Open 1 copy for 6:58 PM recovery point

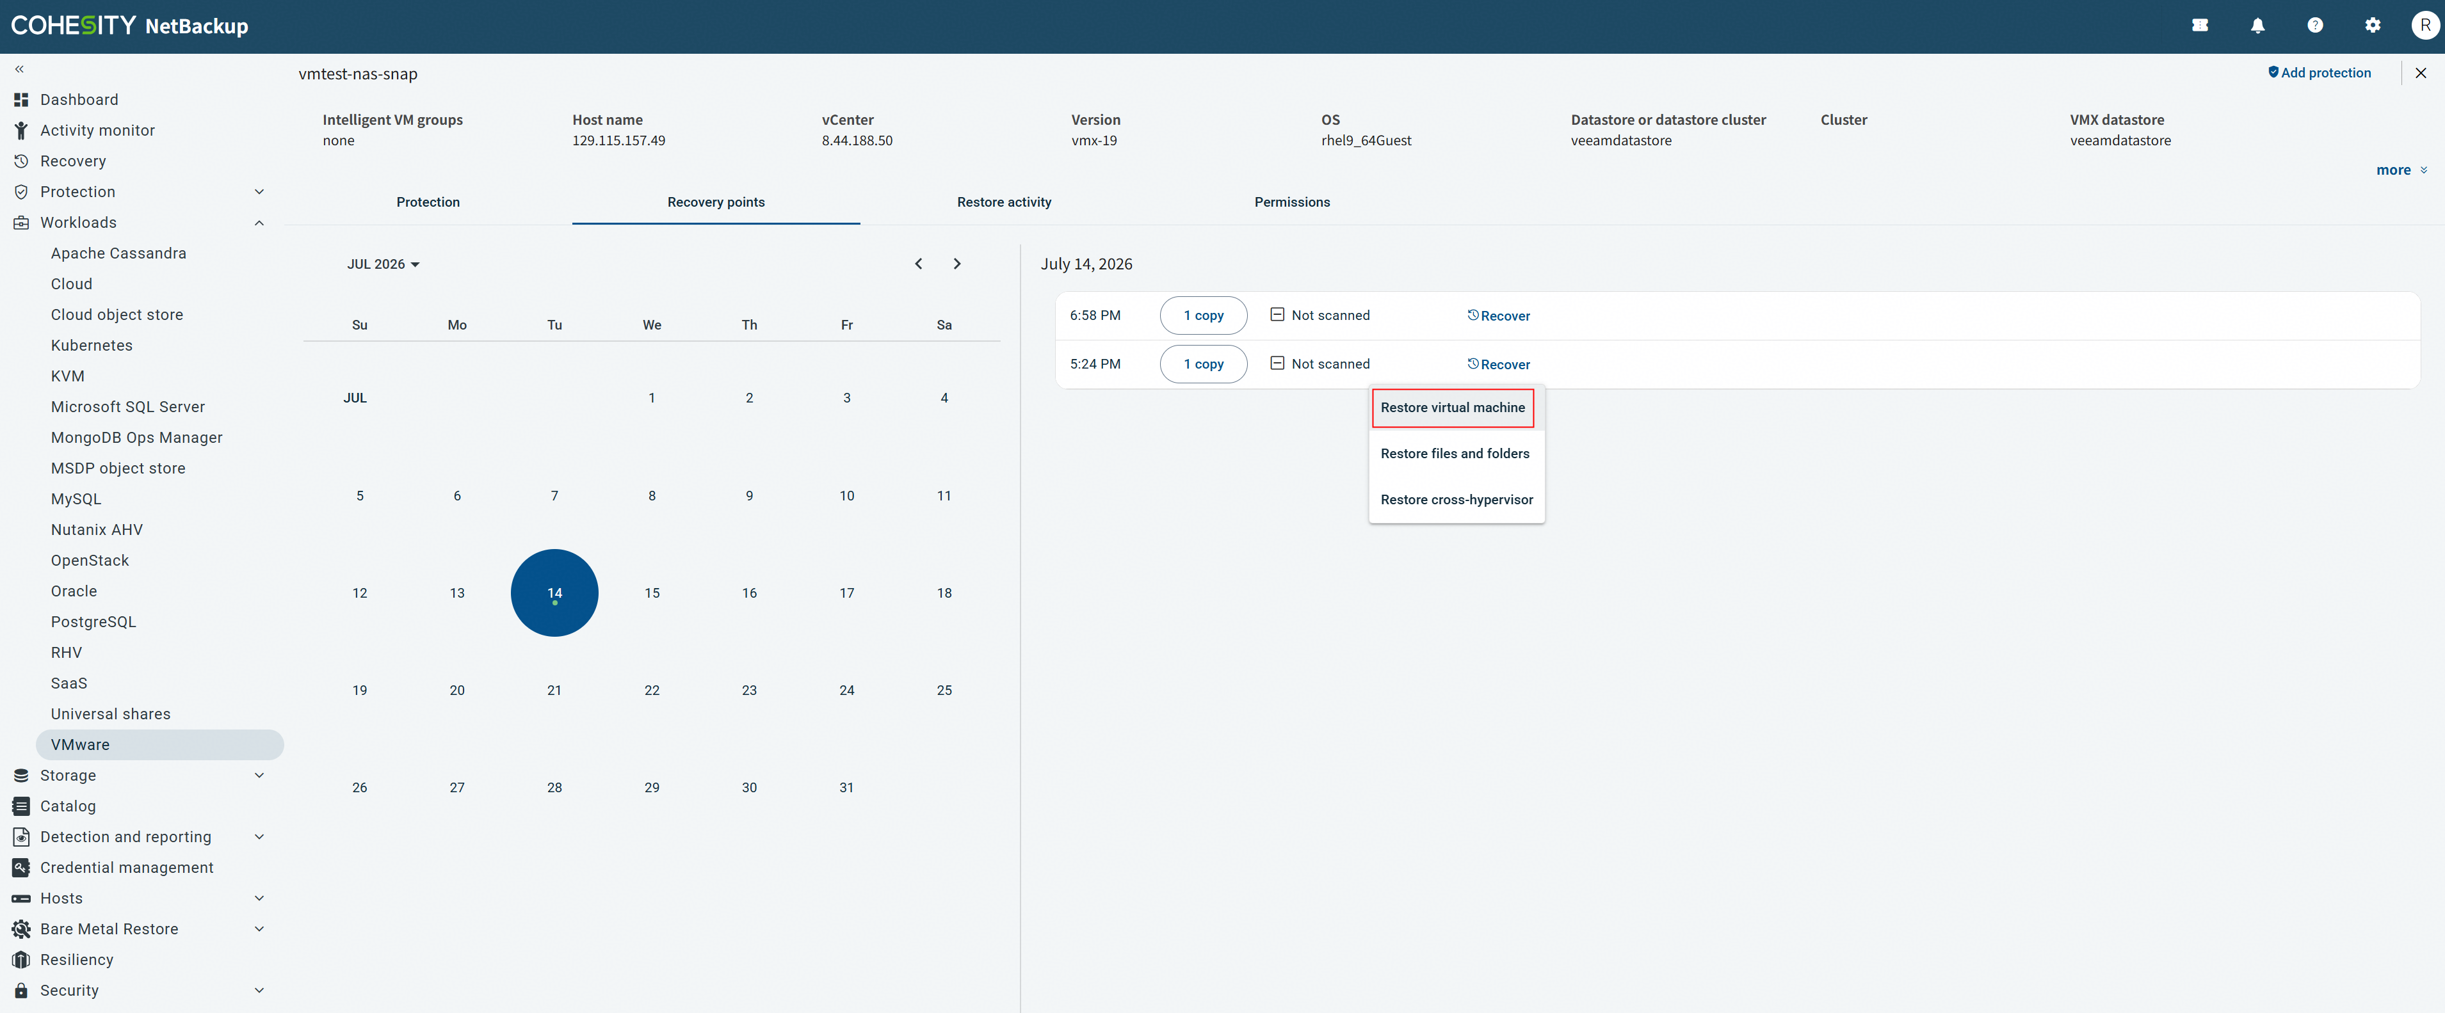1202,315
